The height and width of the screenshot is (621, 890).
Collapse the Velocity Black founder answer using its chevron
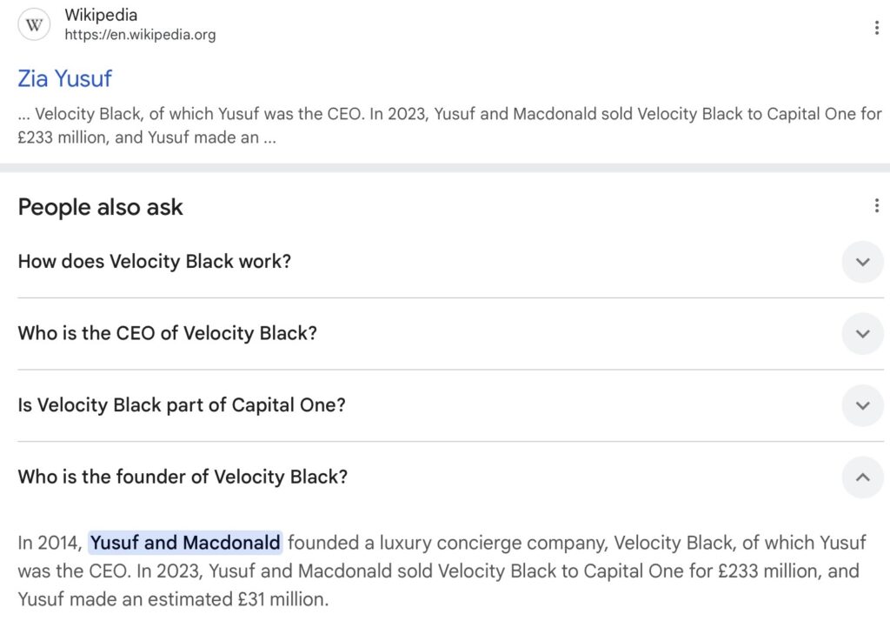[862, 477]
